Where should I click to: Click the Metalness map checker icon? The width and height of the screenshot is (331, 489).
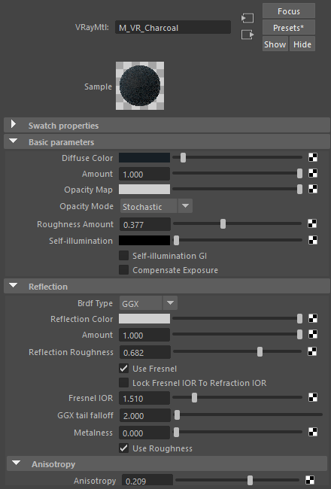click(x=313, y=432)
